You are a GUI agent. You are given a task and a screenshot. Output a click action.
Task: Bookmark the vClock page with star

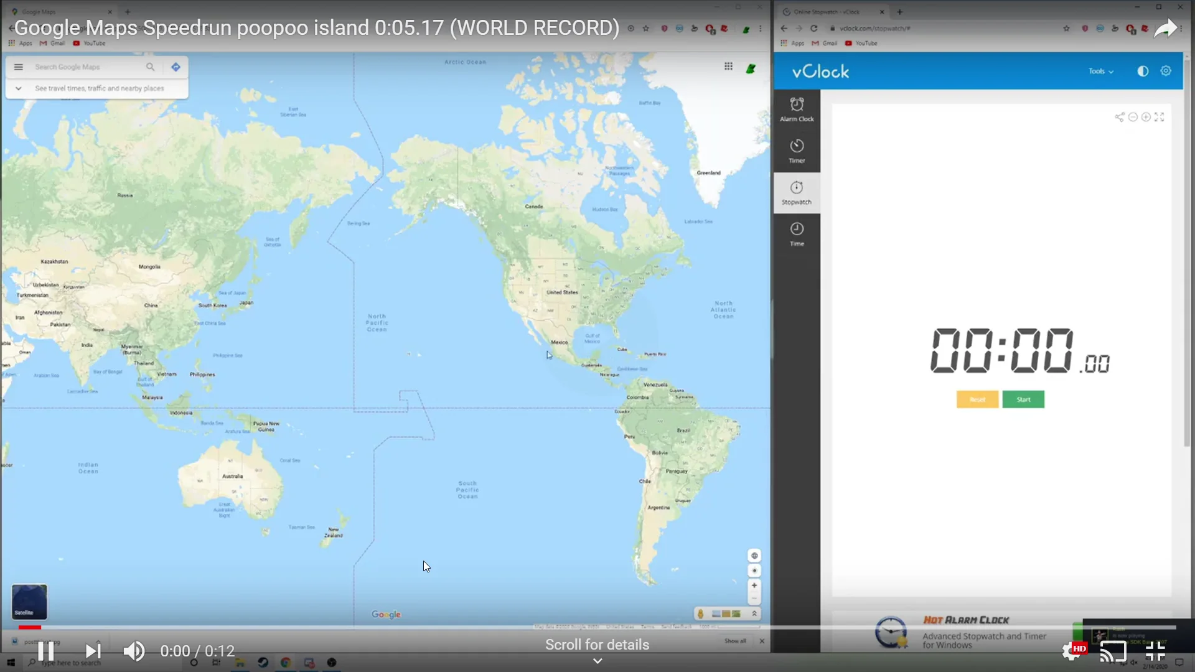(x=1066, y=29)
